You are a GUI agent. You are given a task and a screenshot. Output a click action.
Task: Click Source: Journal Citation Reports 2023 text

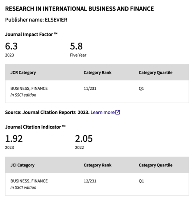coord(47,112)
